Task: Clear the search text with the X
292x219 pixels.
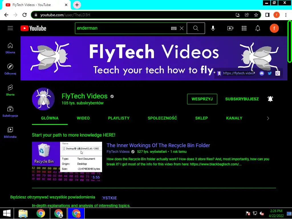Action: pos(182,28)
